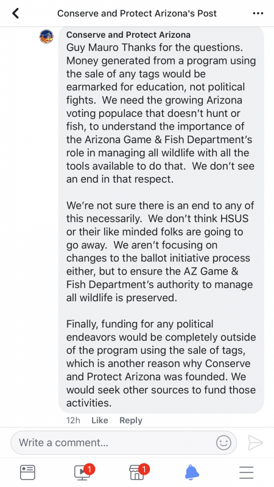The width and height of the screenshot is (274, 487).
Task: Open the emoji smiley picker
Action: (x=223, y=443)
